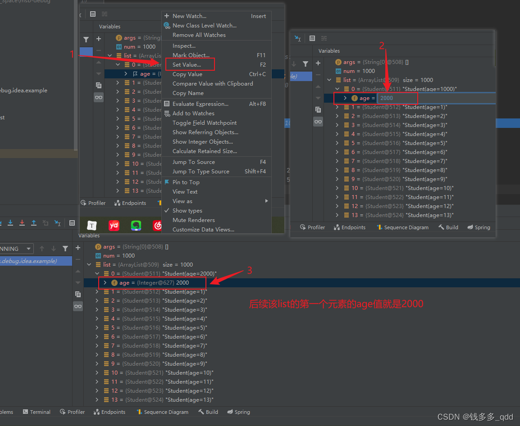Choose Toggle Field Watchpoint
This screenshot has height=426, width=520.
(205, 123)
